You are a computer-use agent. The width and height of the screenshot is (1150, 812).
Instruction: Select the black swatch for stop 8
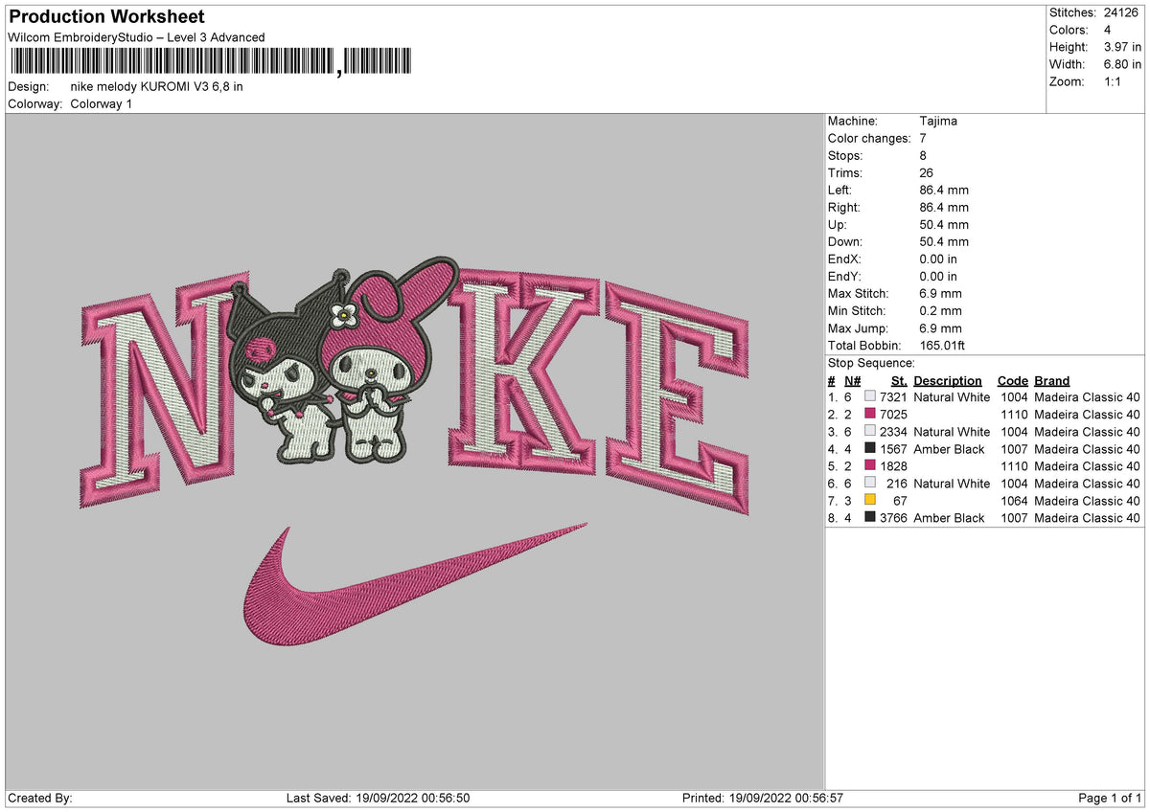coord(870,518)
